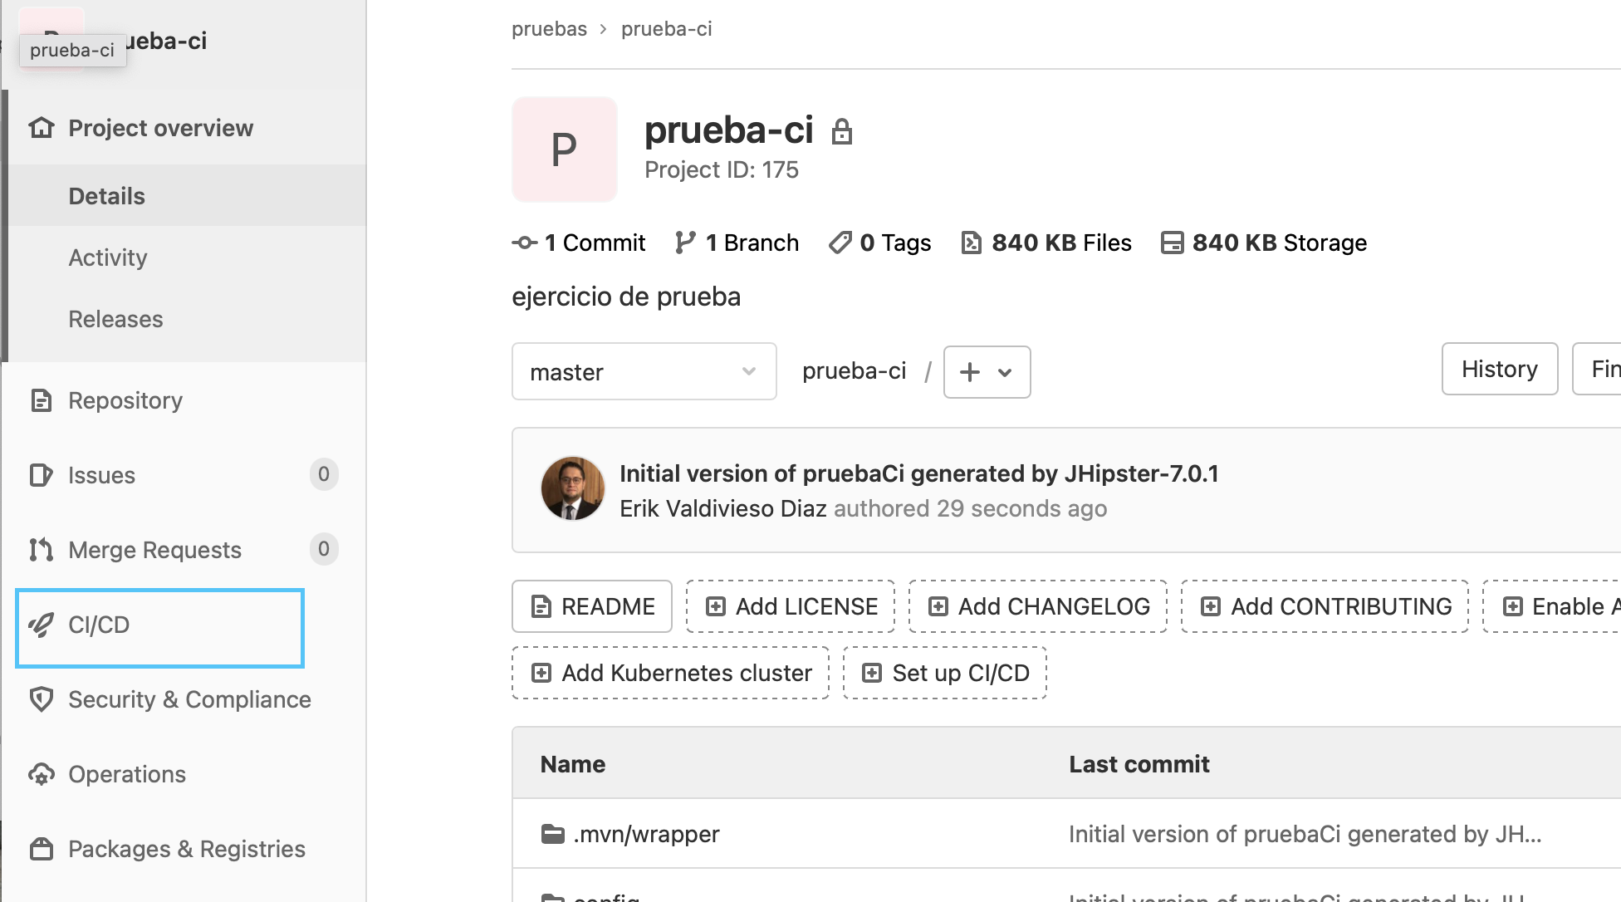The image size is (1621, 902).
Task: Click the Set up CI/CD button
Action: (944, 673)
